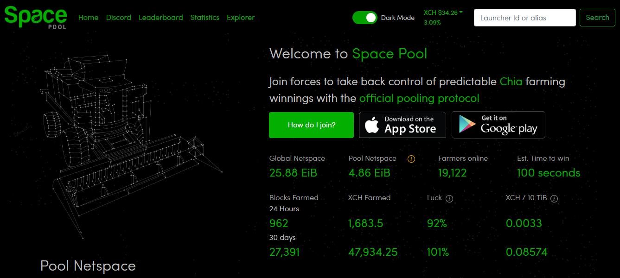Open the Discord link
Screen dimensions: 620x278
pos(118,18)
